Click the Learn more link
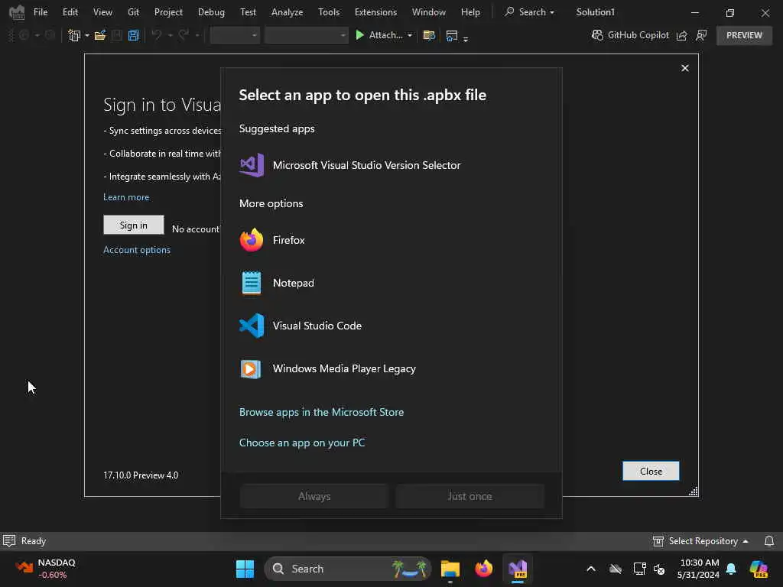This screenshot has width=783, height=587. pos(126,197)
